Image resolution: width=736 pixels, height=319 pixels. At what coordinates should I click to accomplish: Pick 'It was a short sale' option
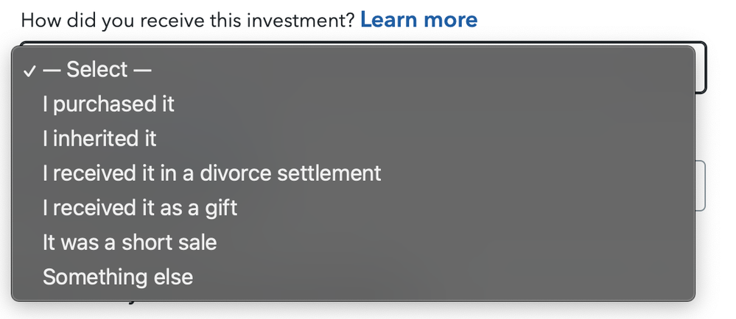click(x=353, y=243)
